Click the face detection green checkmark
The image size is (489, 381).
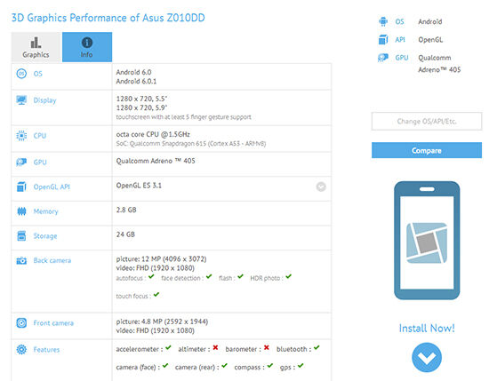[209, 276]
